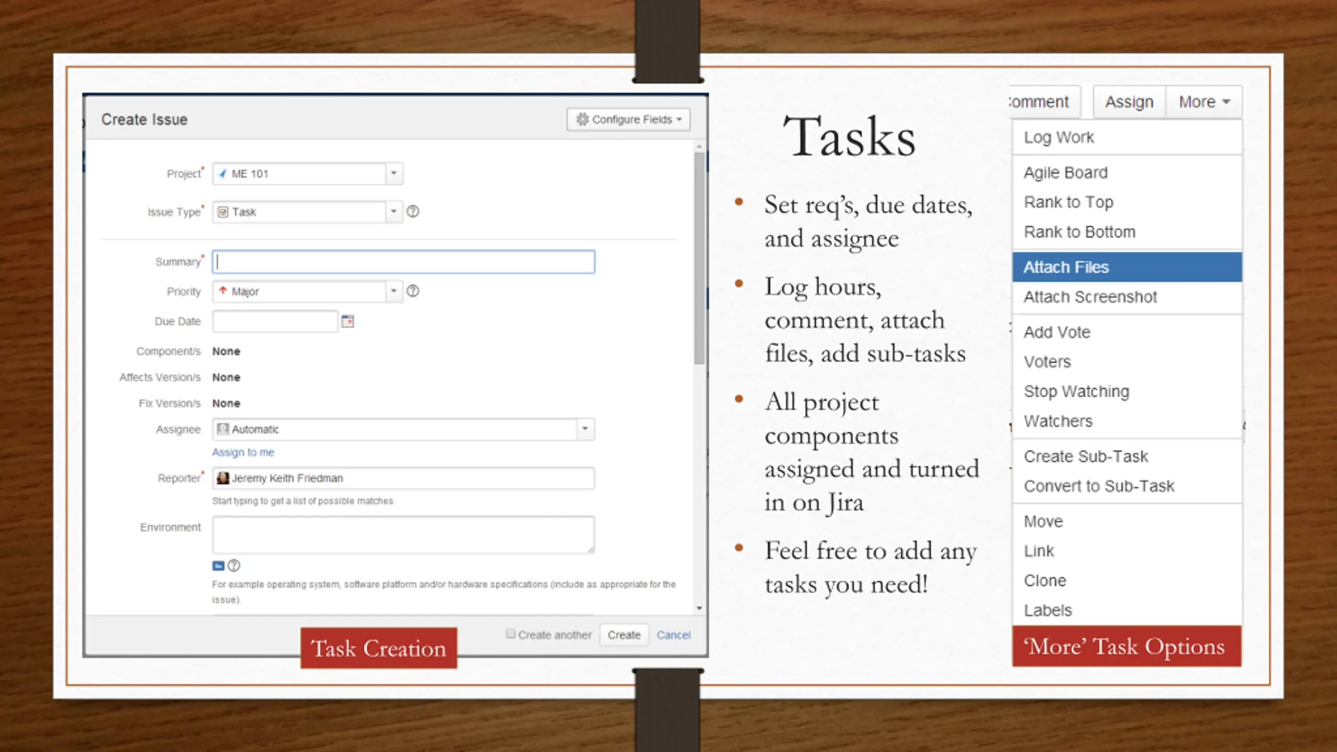Select Agile Board menu item

1127,172
